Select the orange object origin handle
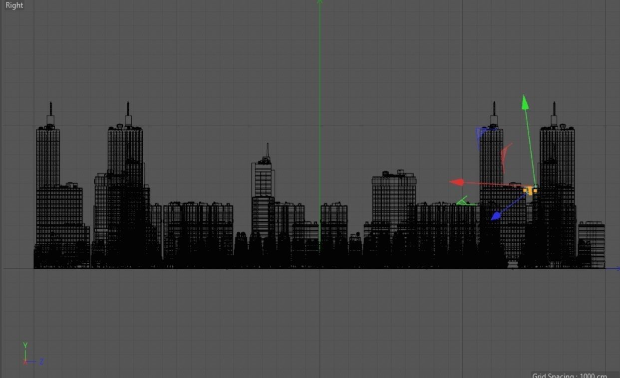 point(530,190)
